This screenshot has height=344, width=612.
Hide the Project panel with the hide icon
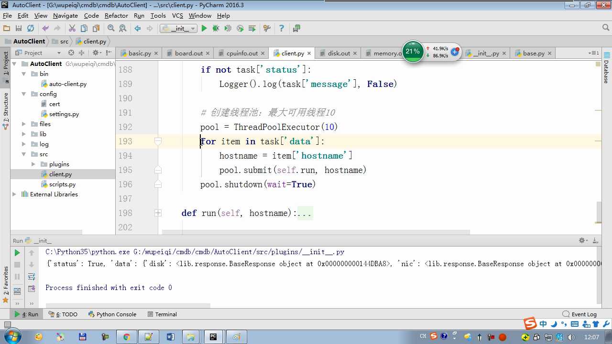[109, 53]
